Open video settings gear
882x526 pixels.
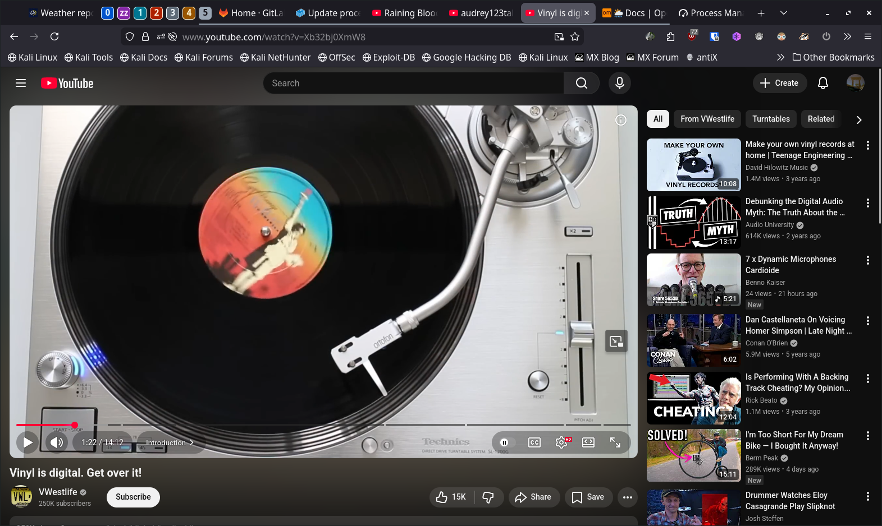(x=561, y=442)
